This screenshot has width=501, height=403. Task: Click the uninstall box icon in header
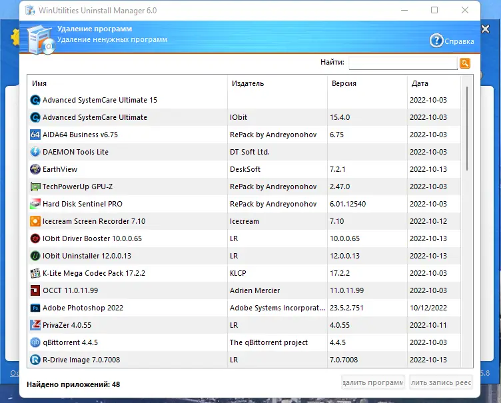(41, 40)
